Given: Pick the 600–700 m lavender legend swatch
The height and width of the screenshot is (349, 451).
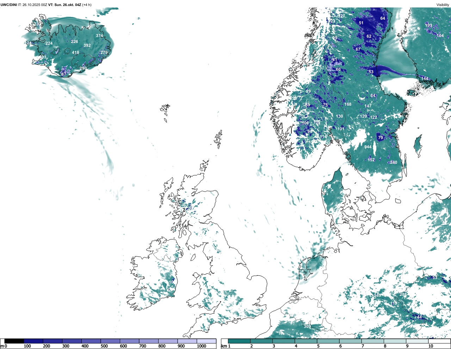Looking at the screenshot, I should [x=130, y=341].
